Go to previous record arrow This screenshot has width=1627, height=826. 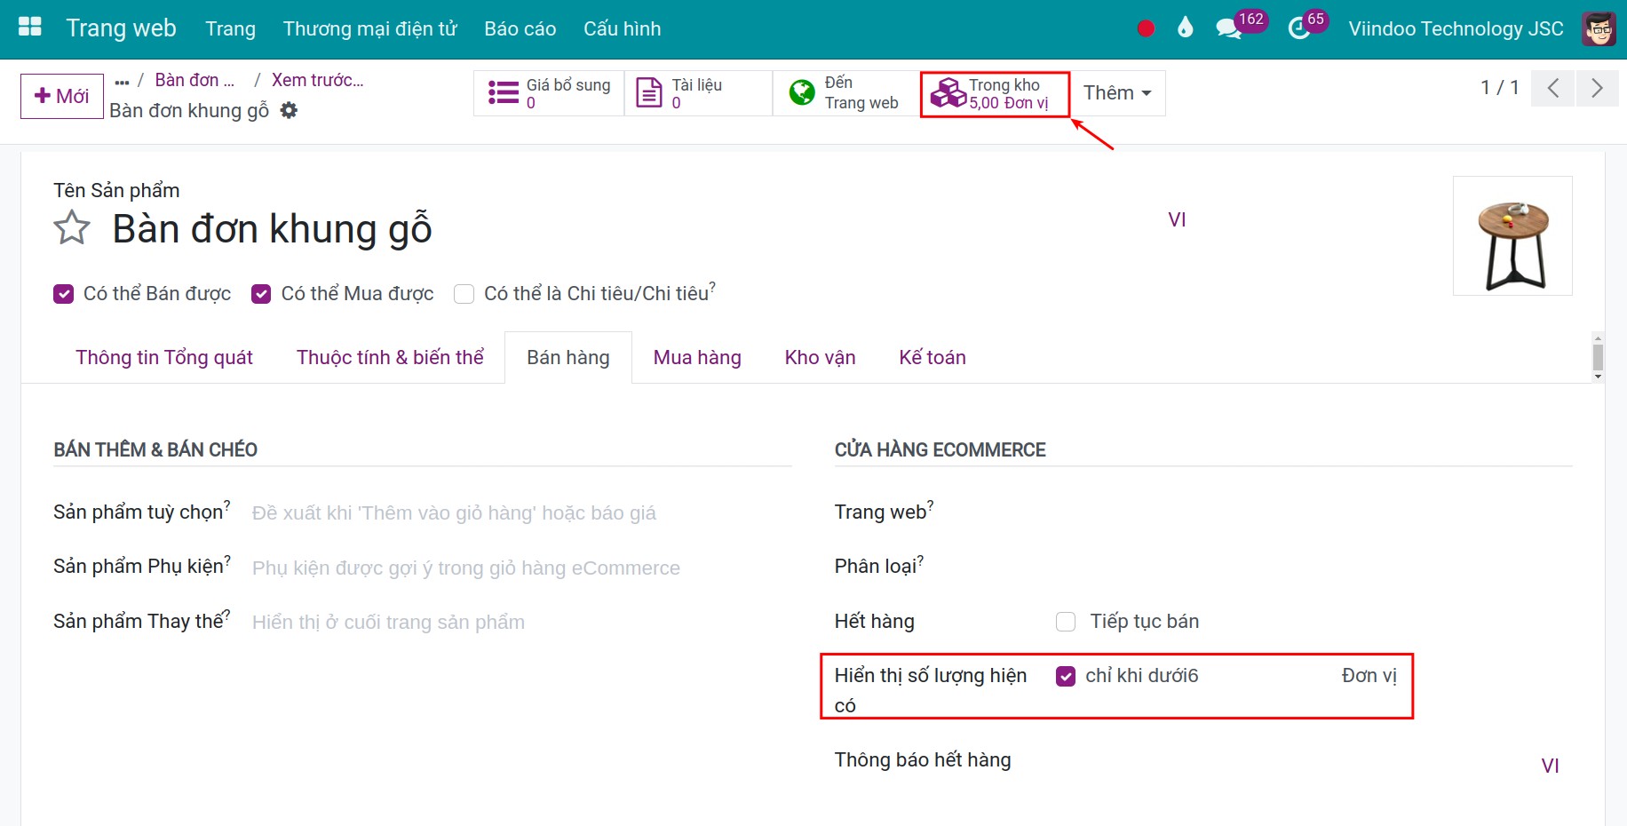tap(1553, 88)
